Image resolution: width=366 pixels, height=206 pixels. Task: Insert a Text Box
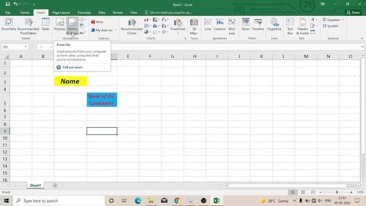[x=290, y=26]
